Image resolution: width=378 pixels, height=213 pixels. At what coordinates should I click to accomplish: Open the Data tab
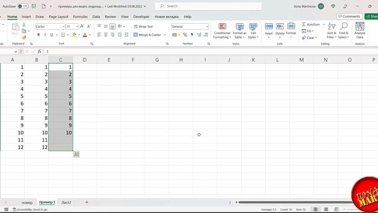click(x=96, y=17)
